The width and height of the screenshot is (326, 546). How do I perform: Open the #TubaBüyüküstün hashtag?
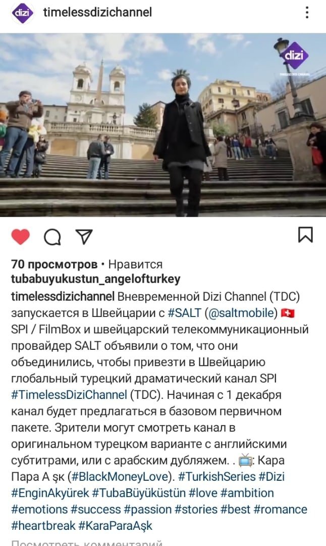[139, 493]
